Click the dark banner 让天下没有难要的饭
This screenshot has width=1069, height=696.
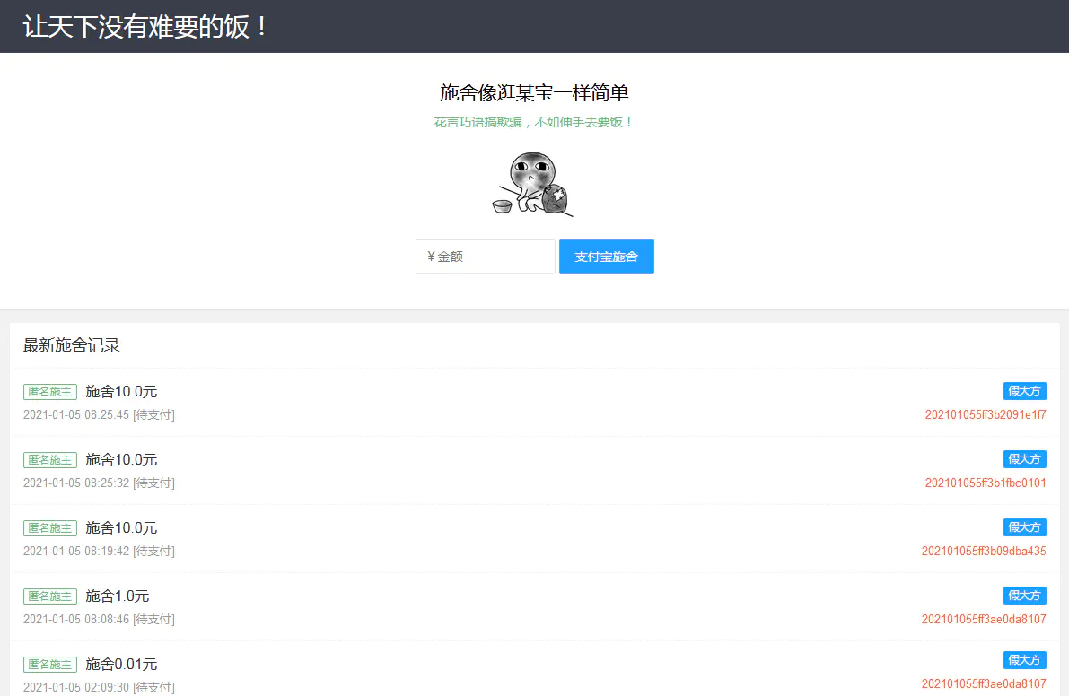click(x=145, y=27)
